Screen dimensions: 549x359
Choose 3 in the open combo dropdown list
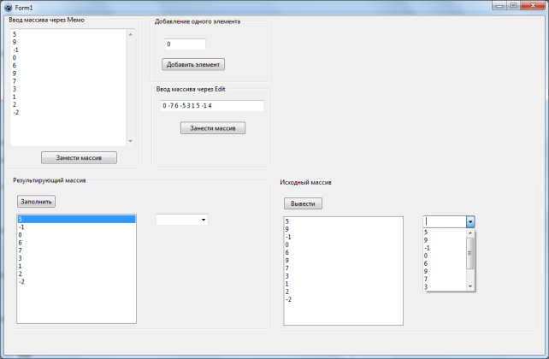[445, 287]
